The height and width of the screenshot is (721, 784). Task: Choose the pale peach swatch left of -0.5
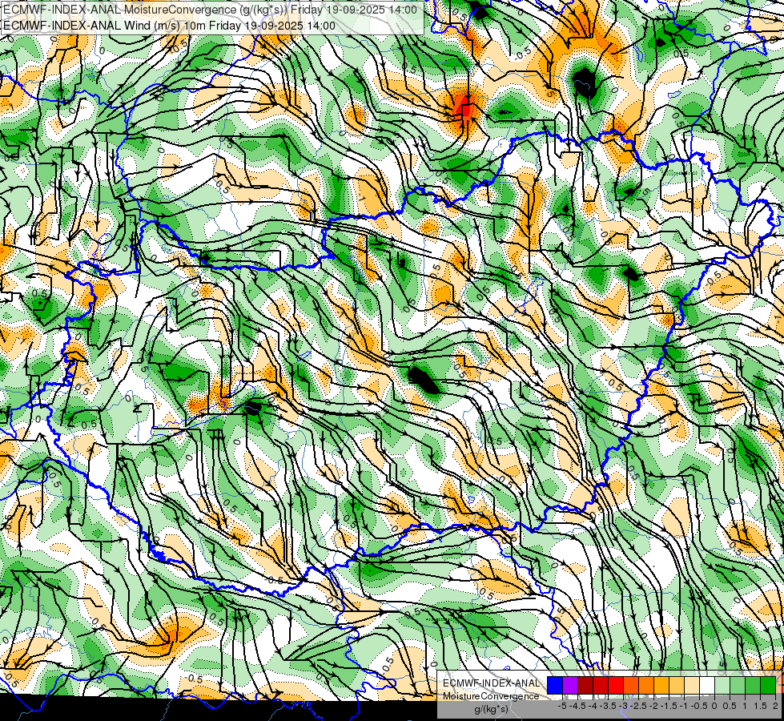click(x=692, y=685)
